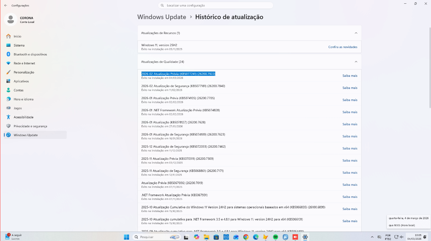Open File Explorer from the taskbar
The width and height of the screenshot is (431, 241).
pos(206,237)
